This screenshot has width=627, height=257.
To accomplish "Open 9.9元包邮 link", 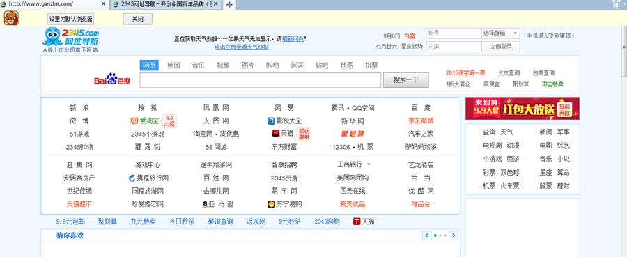I will [x=70, y=221].
